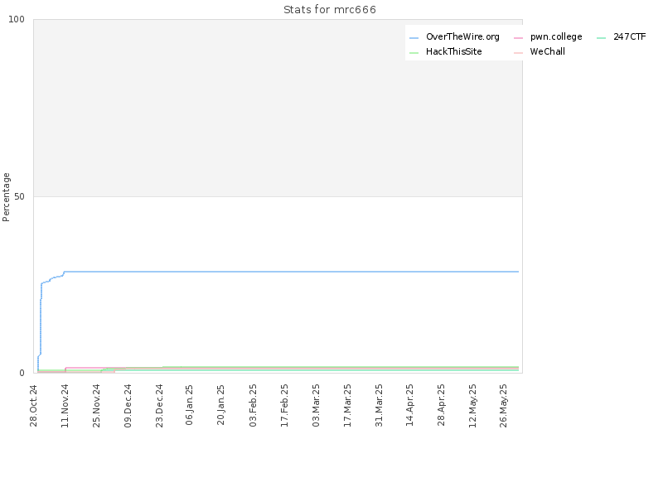
Task: Click the 0 y-axis tick label
Action: coord(22,374)
